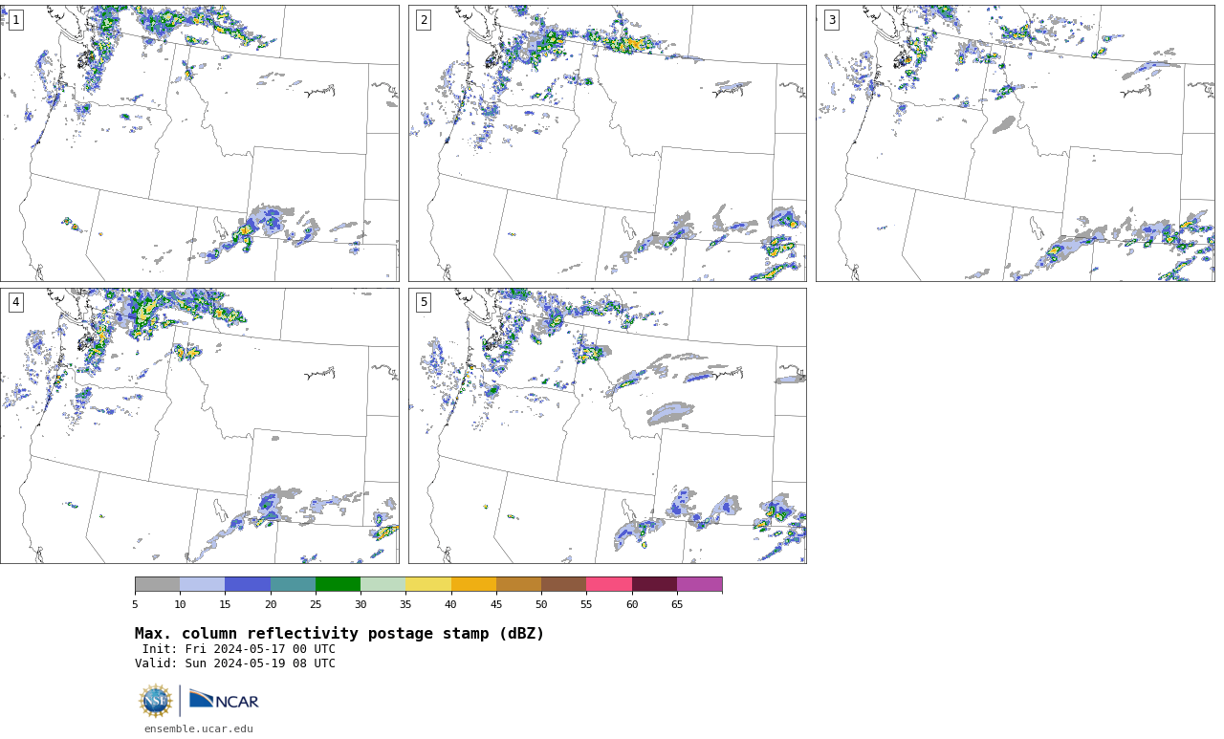The image size is (1224, 739).
Task: Click the colorbar tick label 50
Action: click(541, 604)
